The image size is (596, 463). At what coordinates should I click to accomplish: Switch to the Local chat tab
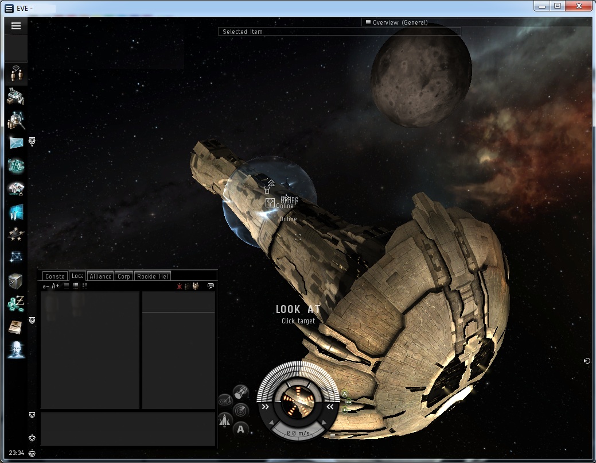pyautogui.click(x=77, y=276)
